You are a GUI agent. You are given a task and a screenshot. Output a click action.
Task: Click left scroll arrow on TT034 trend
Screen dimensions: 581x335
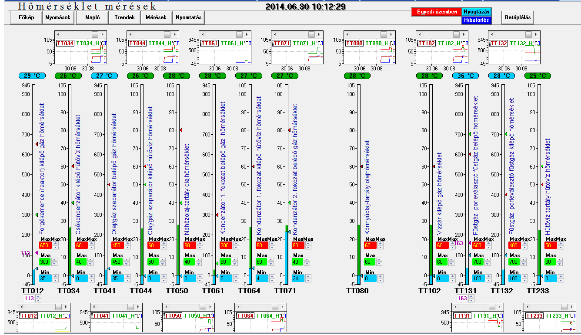coord(57,34)
